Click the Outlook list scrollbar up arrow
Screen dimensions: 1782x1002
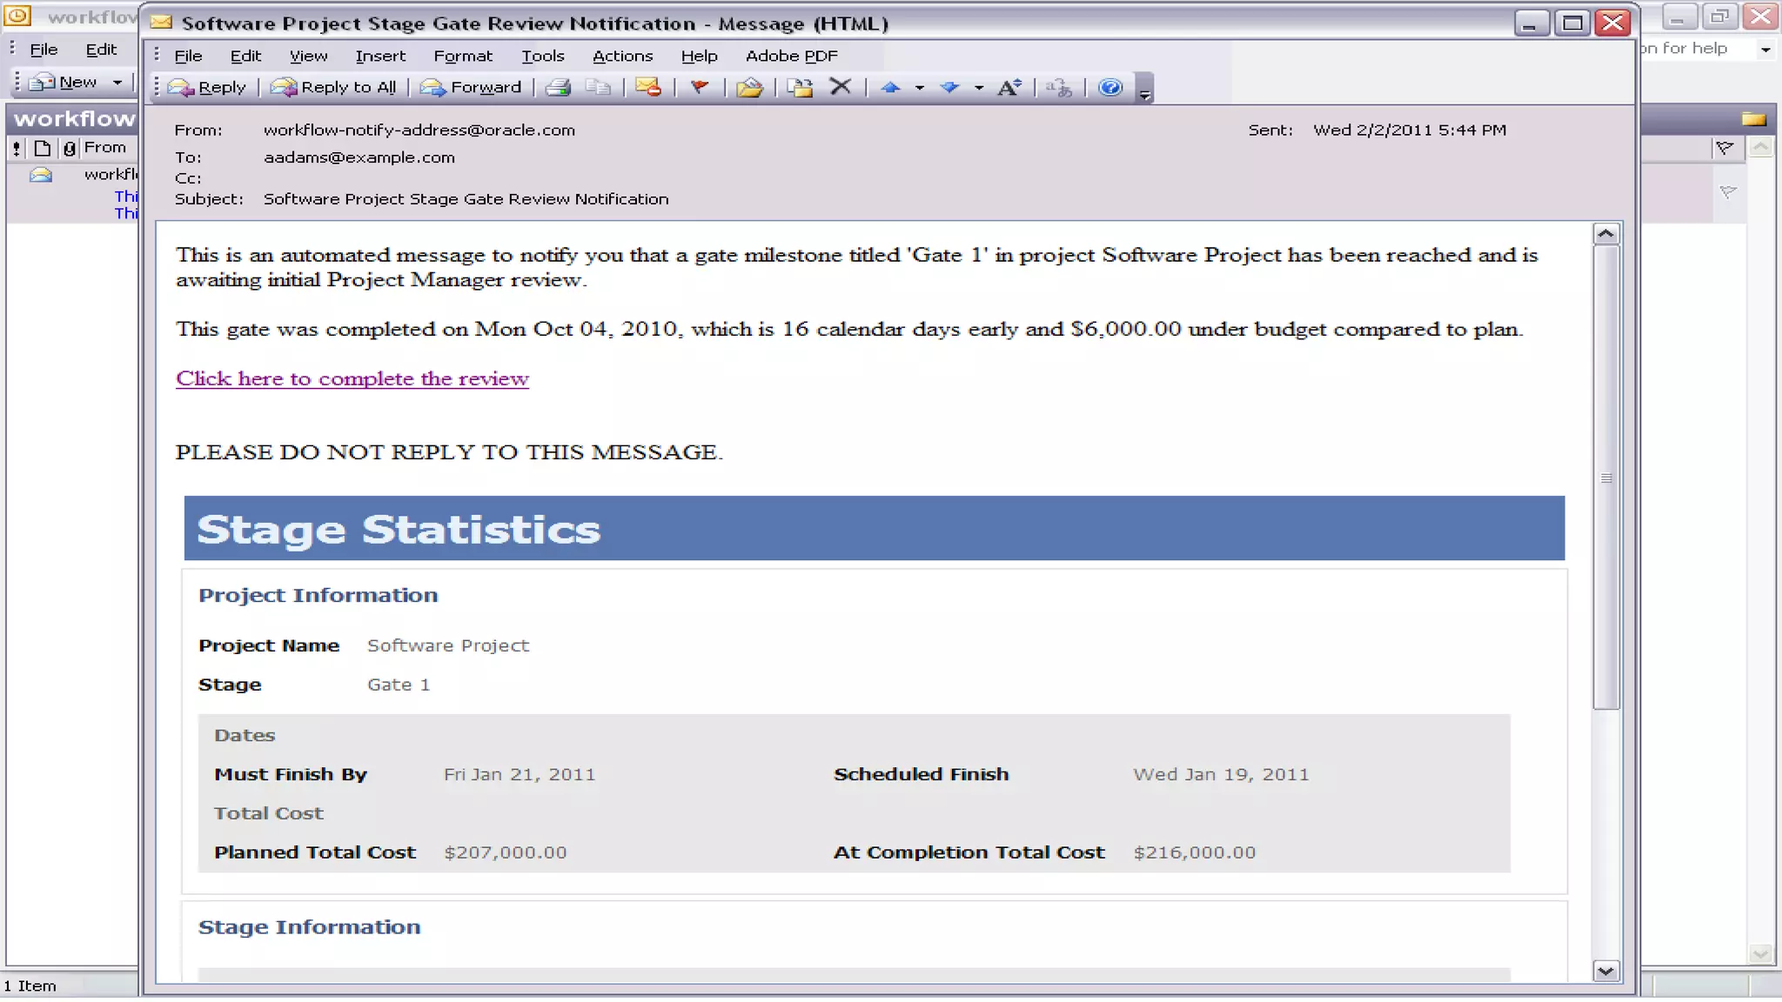[1760, 148]
